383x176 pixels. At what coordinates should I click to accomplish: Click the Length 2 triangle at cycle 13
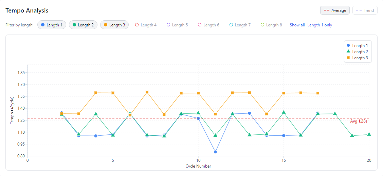249,135
